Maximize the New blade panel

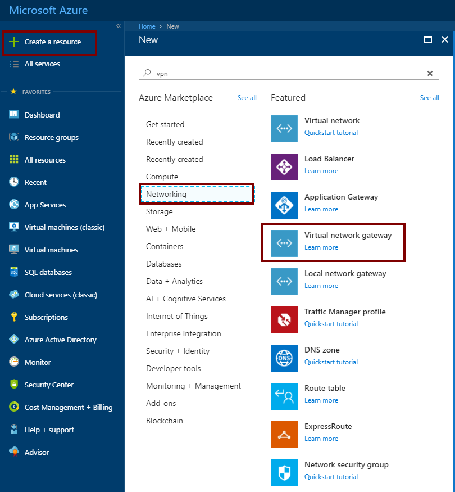[x=428, y=40]
